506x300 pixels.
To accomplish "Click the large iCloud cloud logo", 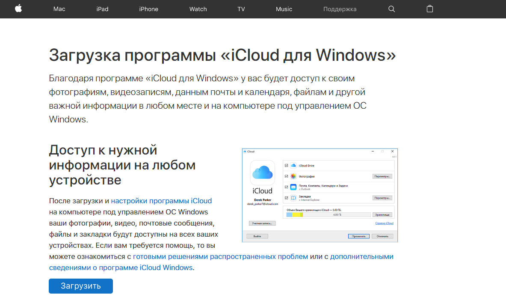I will pos(262,172).
